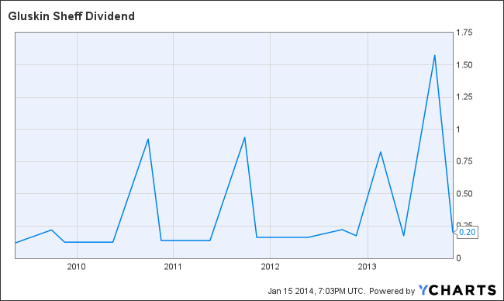The image size is (504, 301).
Task: Click the dividend peak in early 2013
Action: tap(381, 152)
